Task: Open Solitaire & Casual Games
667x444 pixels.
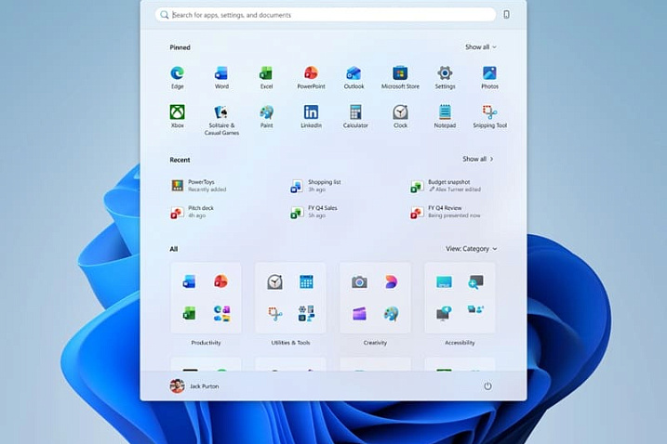Action: click(221, 120)
